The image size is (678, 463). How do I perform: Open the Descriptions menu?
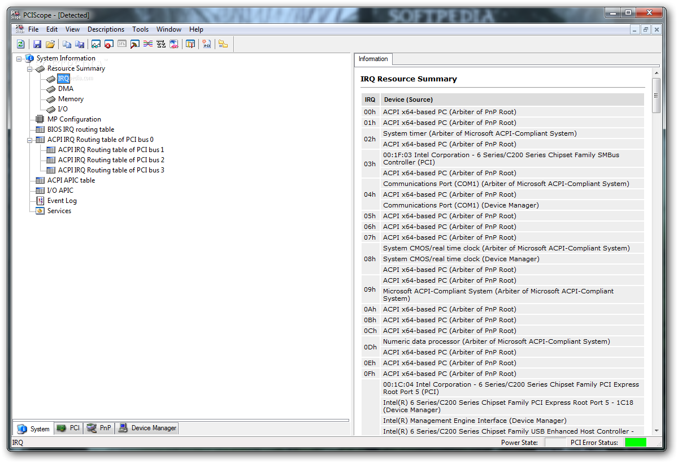[106, 29]
